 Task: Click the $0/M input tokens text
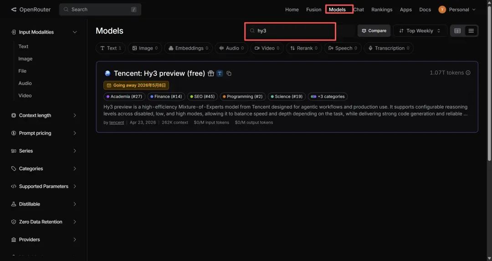pyautogui.click(x=211, y=122)
